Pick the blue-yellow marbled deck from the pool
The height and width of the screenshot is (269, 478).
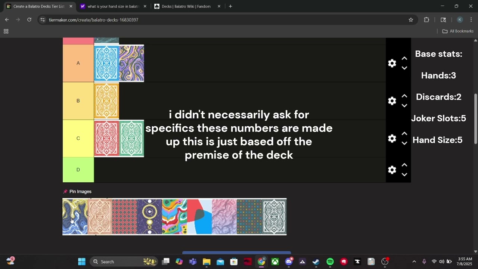(75, 217)
